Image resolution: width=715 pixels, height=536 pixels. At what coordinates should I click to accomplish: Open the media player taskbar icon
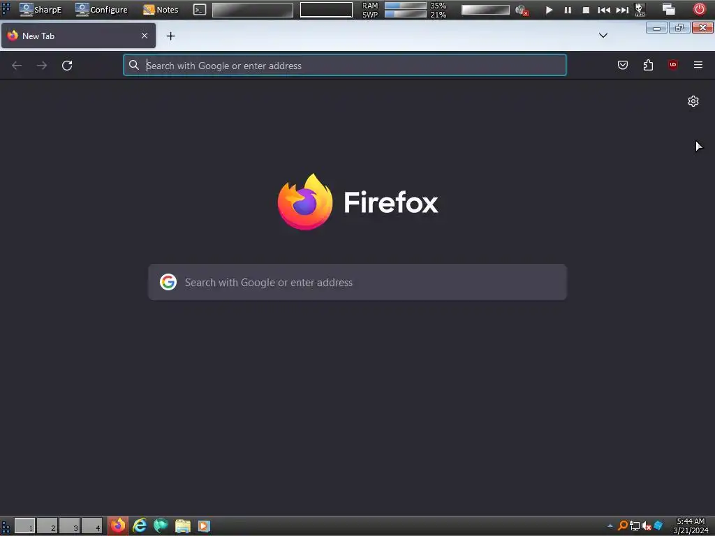(204, 526)
